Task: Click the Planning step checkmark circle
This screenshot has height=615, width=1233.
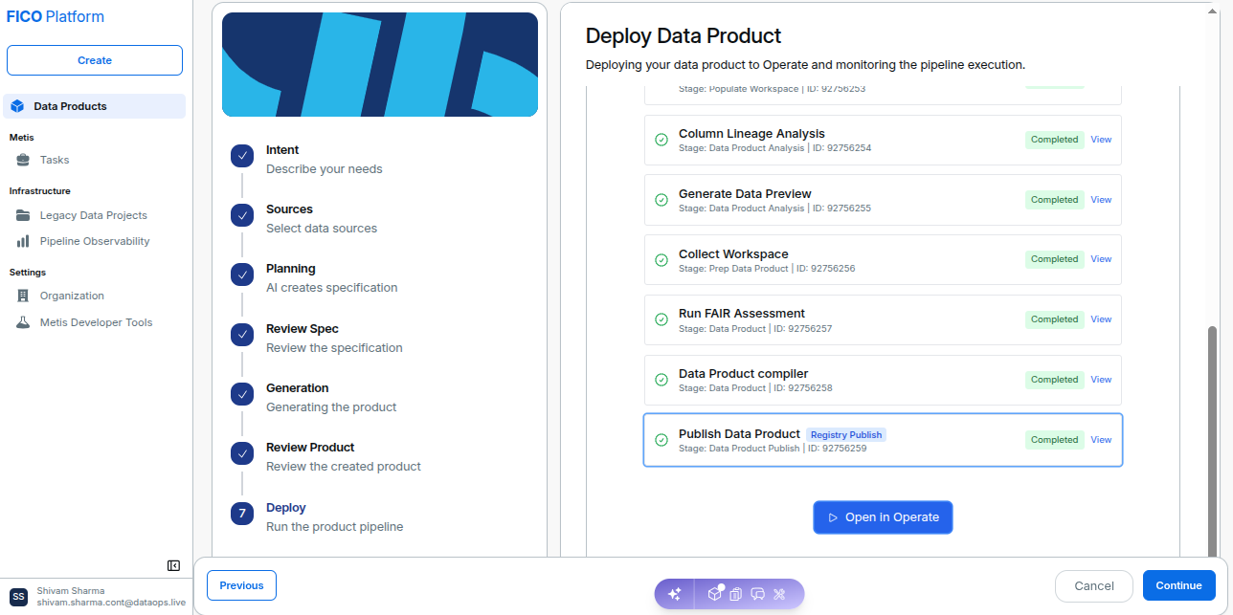Action: (x=242, y=275)
